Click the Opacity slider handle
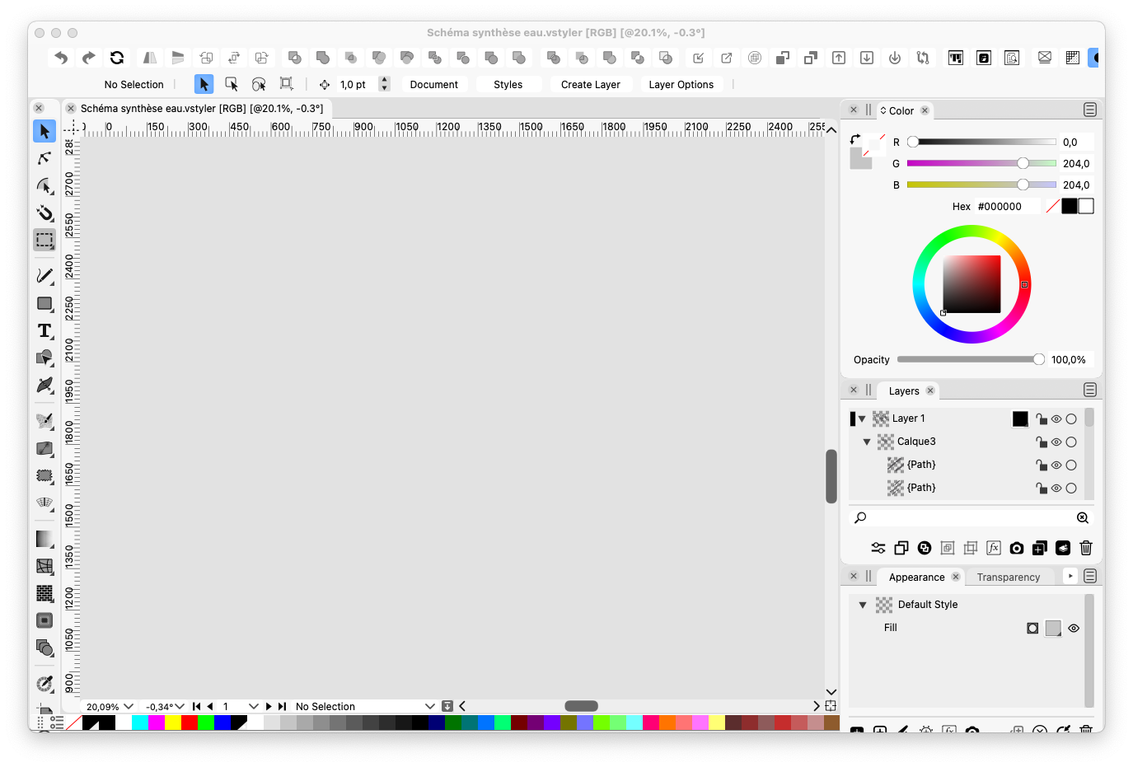Viewport: 1133px width, 767px height. pos(1038,359)
